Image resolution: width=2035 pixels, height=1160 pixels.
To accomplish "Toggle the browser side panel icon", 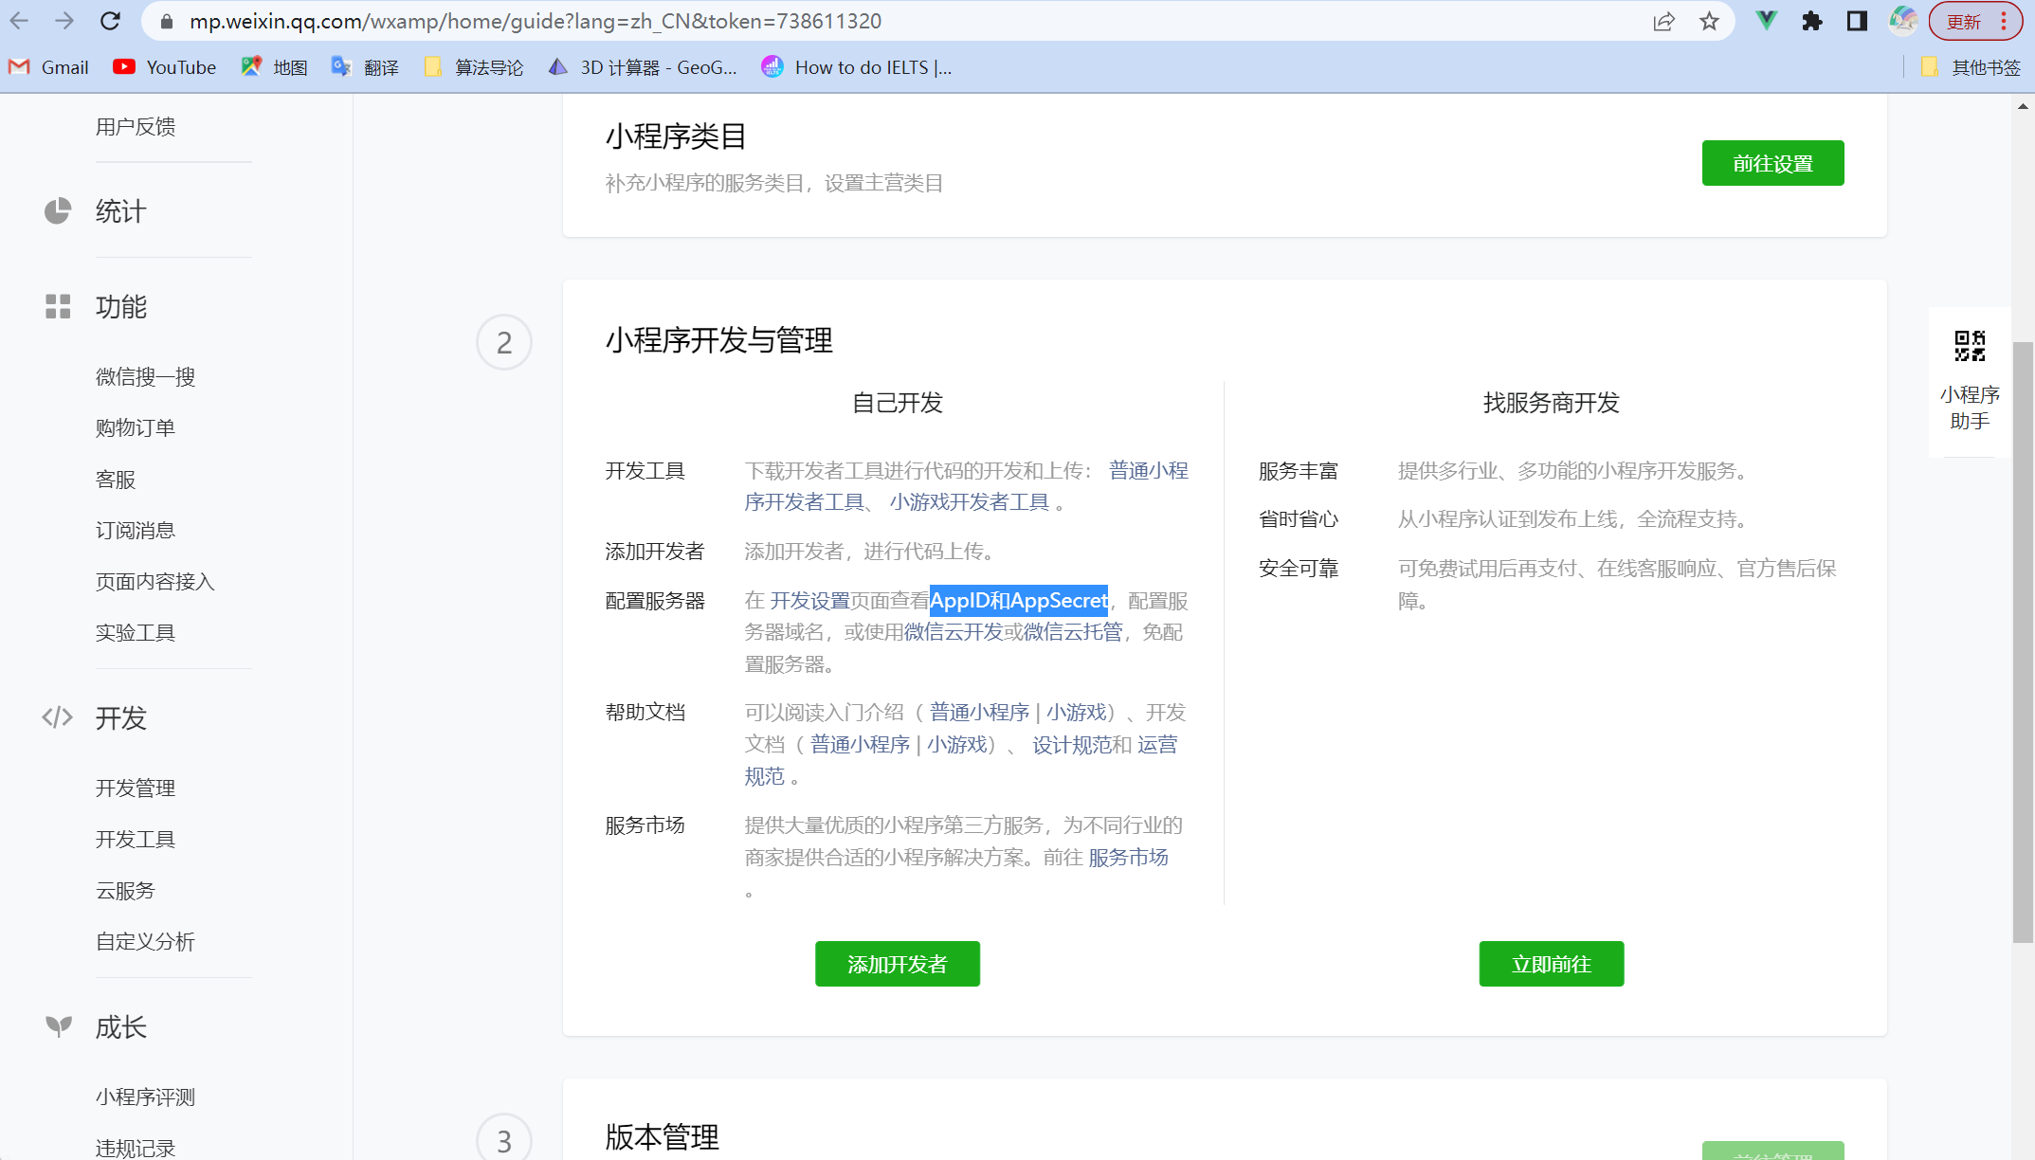I will (1857, 21).
